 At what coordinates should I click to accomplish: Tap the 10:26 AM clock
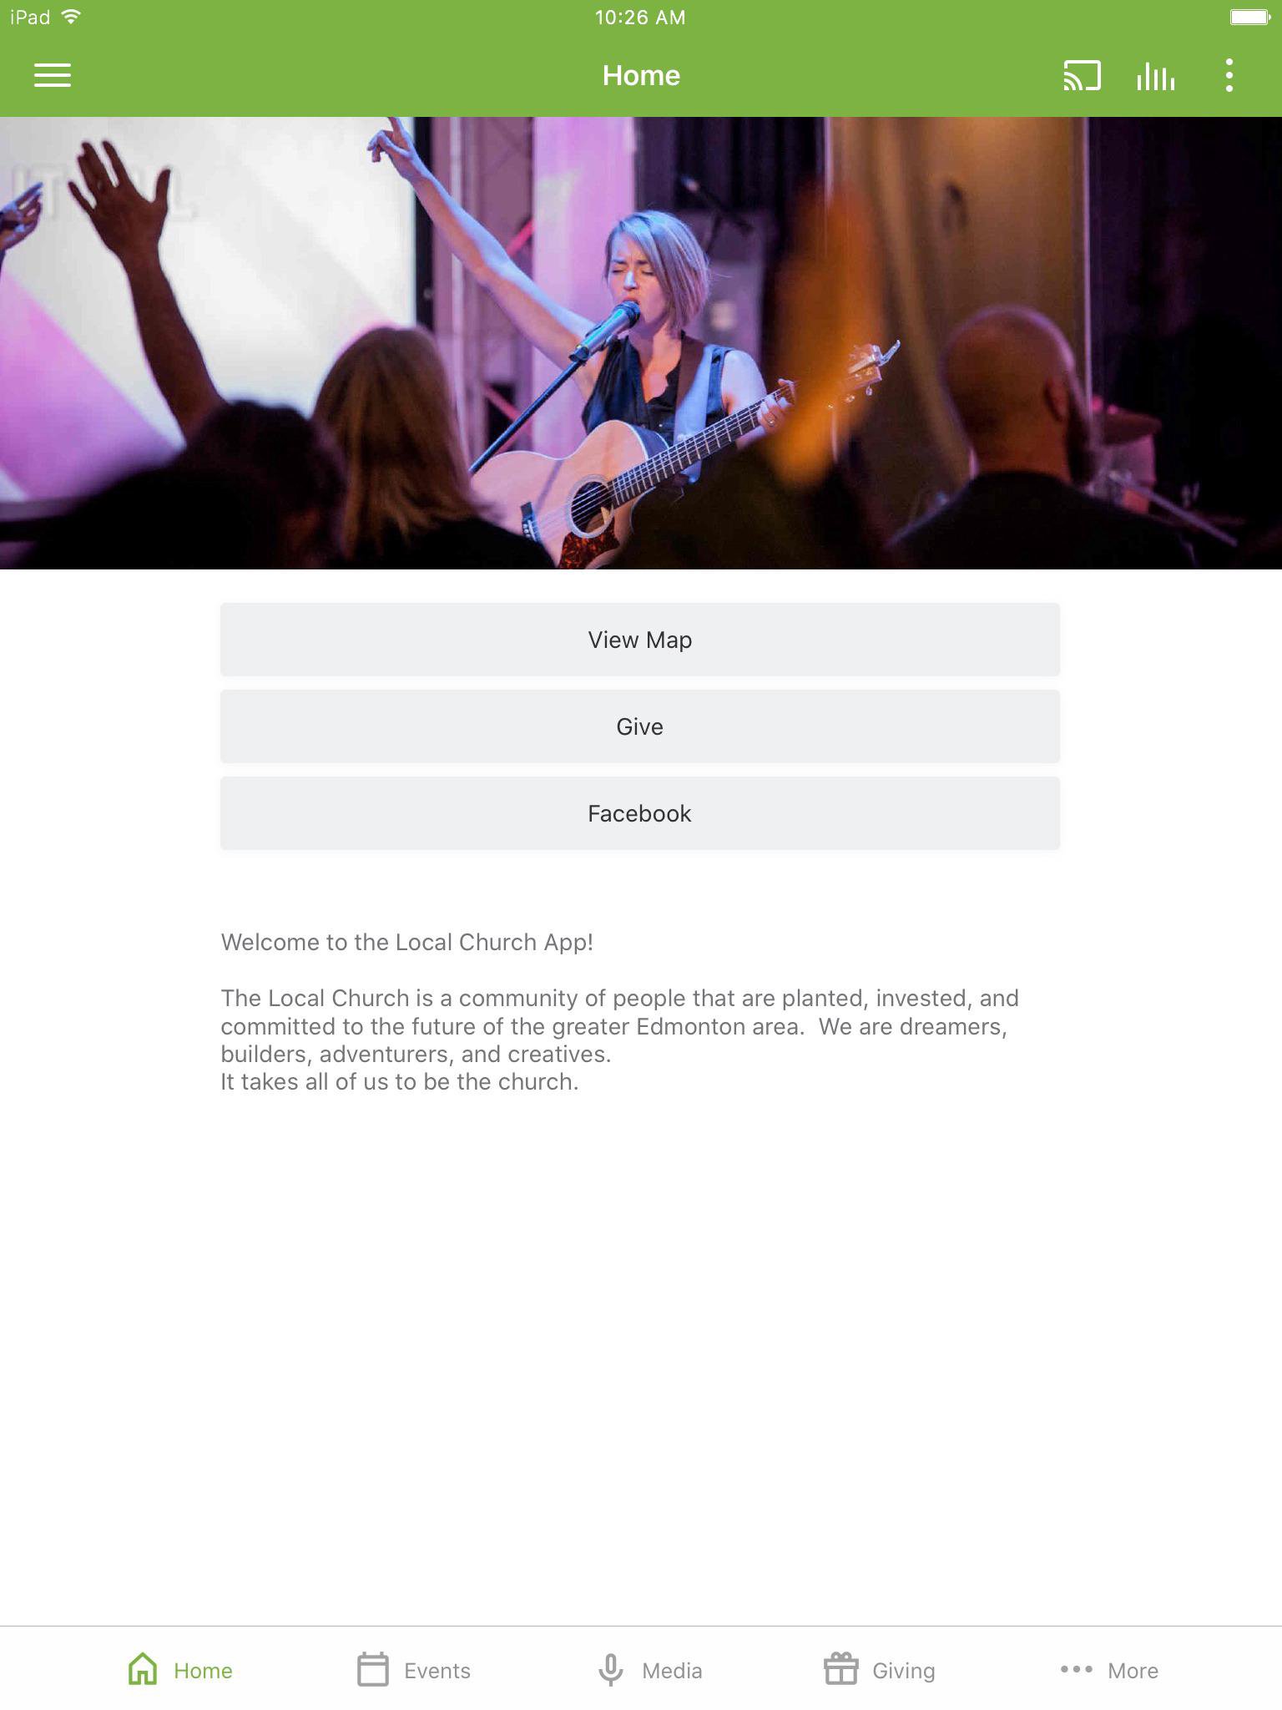pos(640,18)
